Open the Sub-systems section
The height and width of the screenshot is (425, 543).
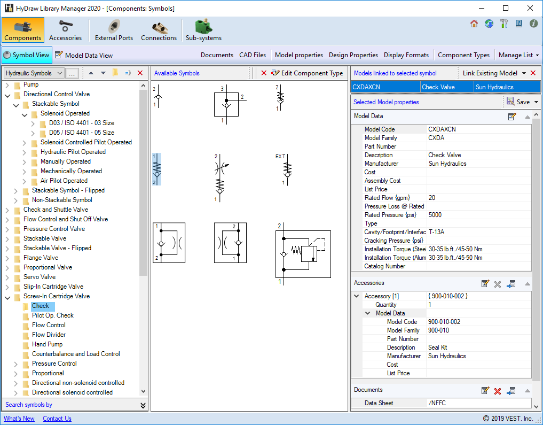click(x=203, y=31)
